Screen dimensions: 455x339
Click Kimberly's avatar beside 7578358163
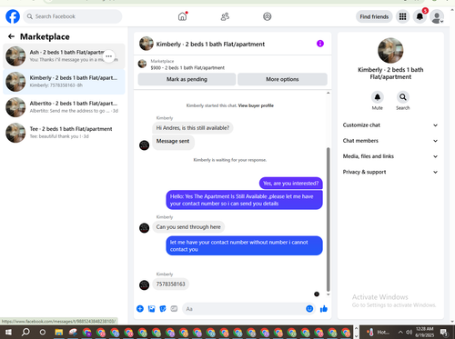144,284
